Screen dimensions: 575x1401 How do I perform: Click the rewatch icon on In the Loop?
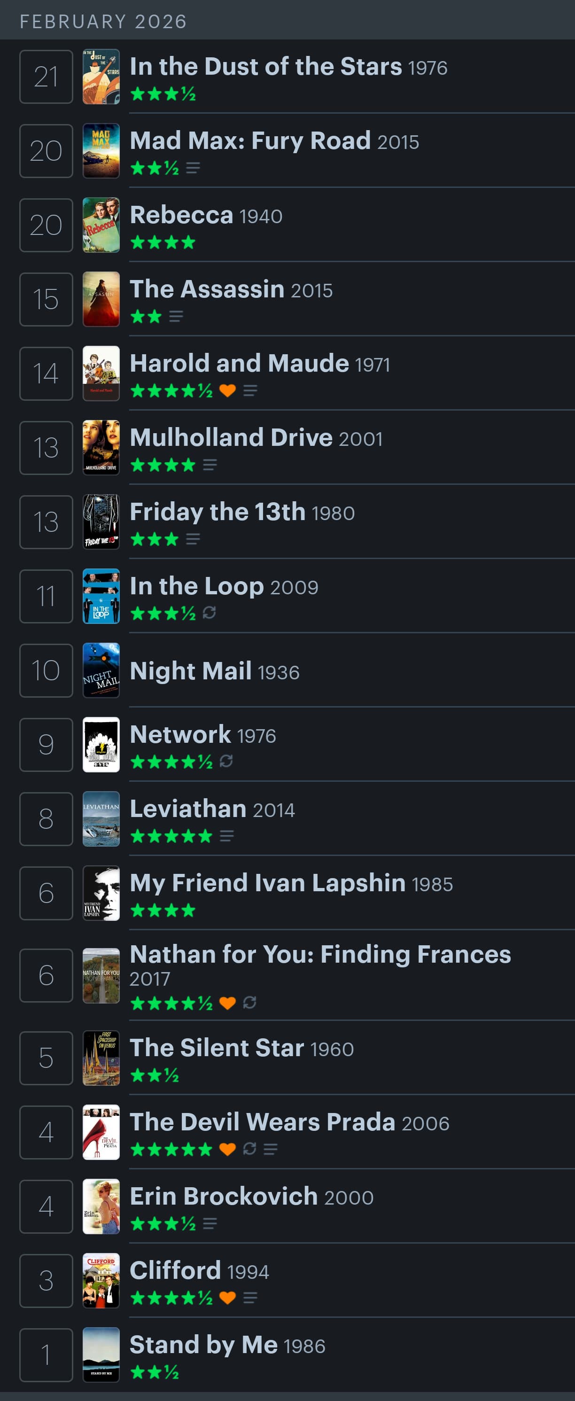coord(210,613)
